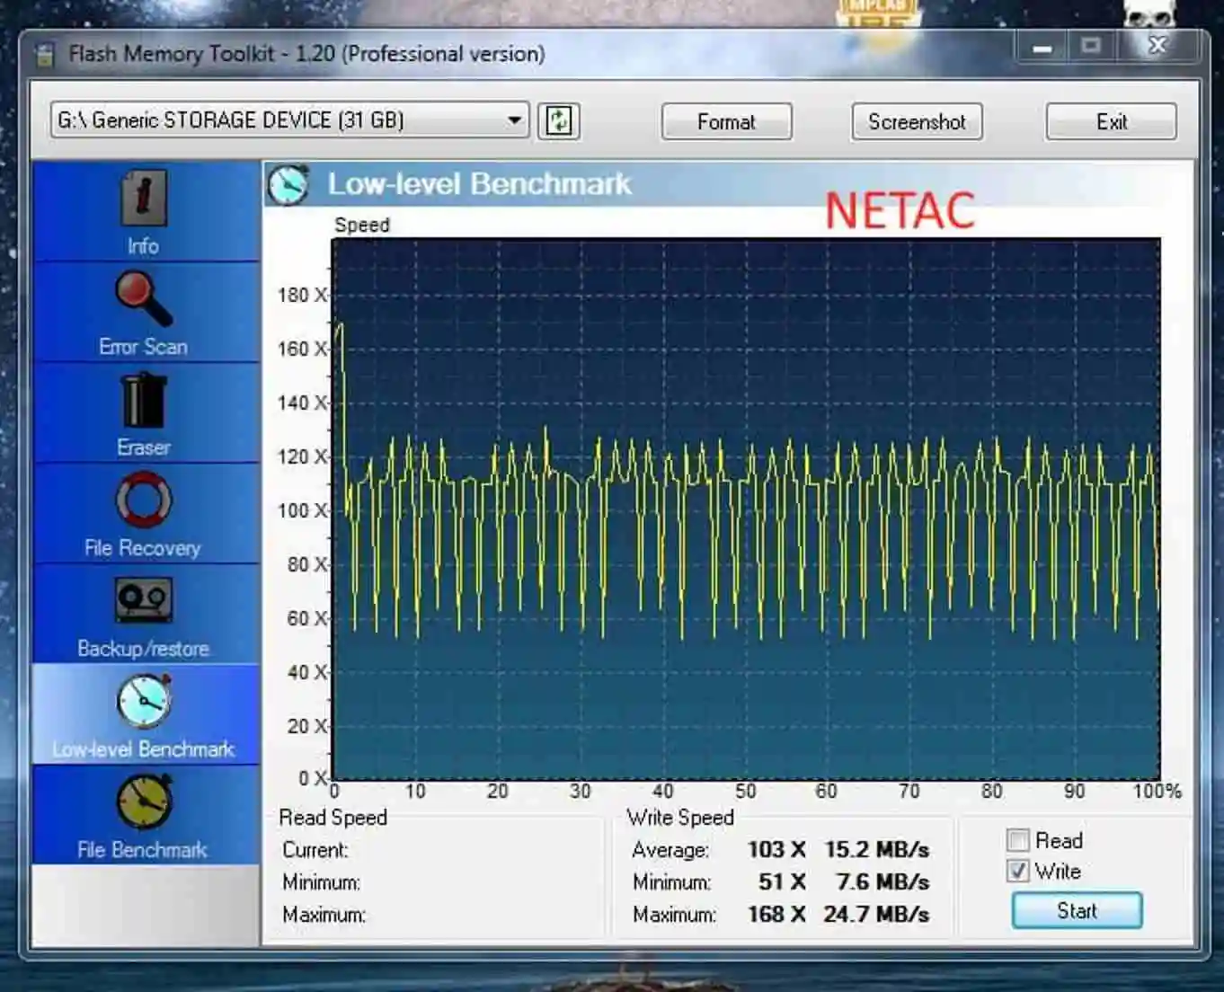Viewport: 1224px width, 992px height.
Task: Open the Info panel icon
Action: pos(143,199)
